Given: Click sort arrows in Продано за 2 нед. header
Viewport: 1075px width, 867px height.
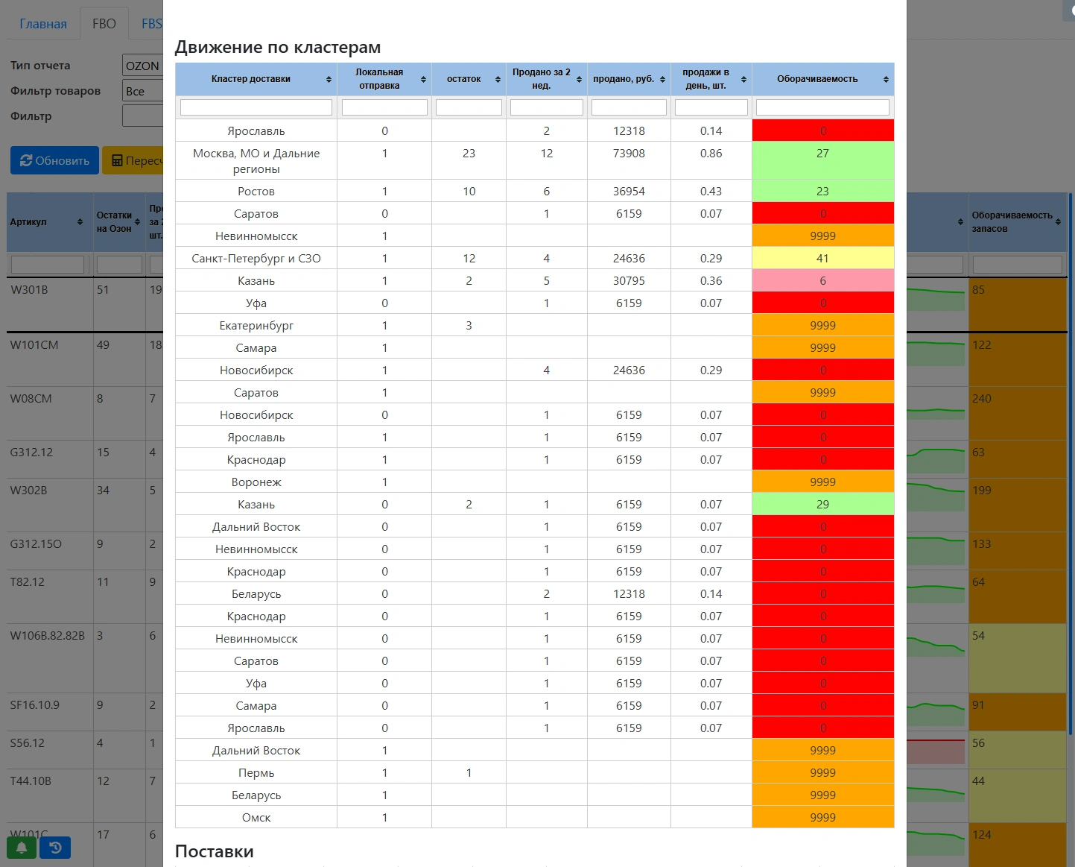Looking at the screenshot, I should point(579,80).
